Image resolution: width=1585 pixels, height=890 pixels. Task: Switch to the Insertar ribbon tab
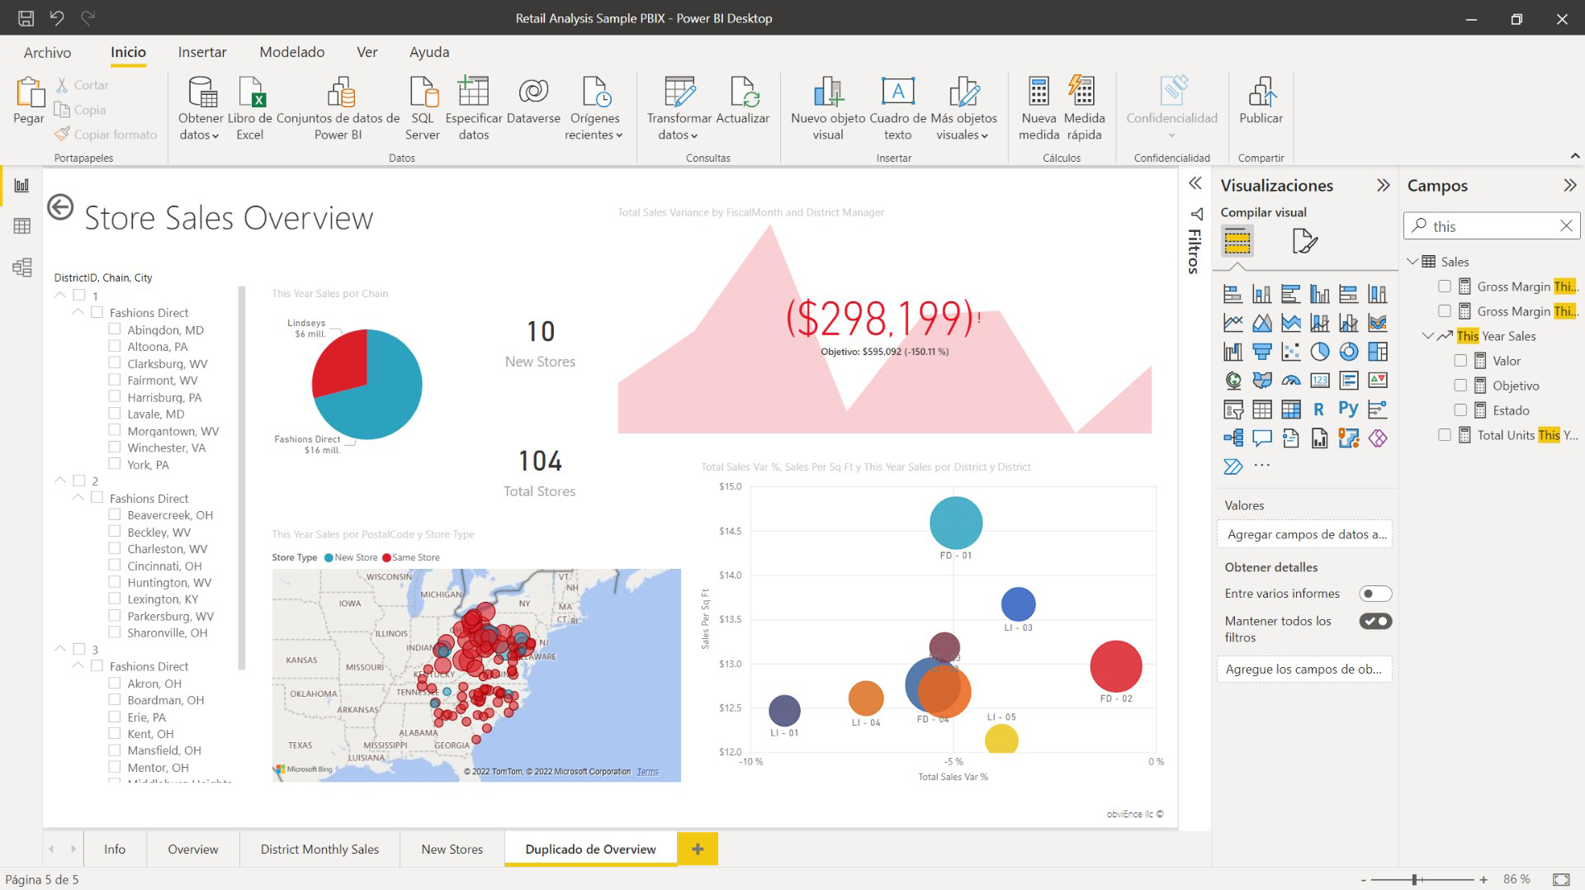(202, 52)
